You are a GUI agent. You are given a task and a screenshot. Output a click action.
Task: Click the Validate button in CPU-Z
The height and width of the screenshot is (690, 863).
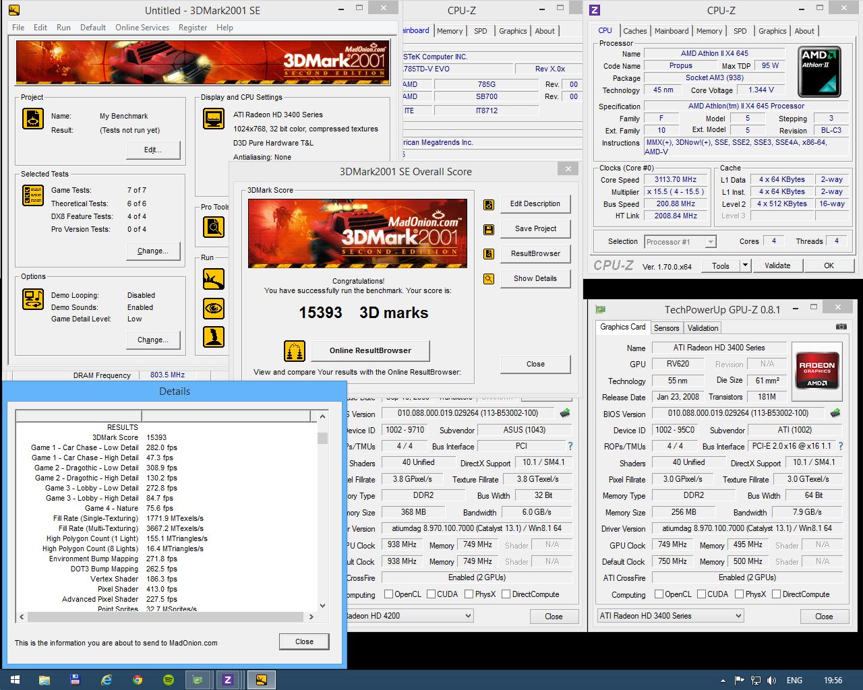click(x=777, y=265)
